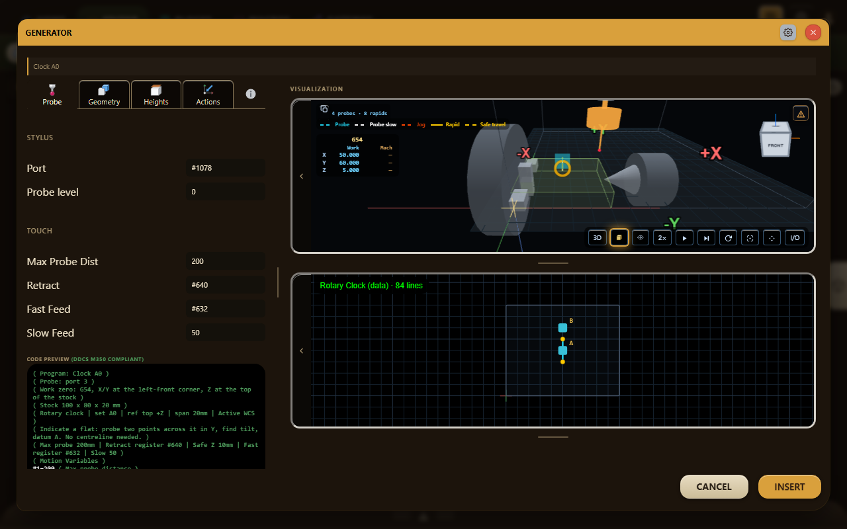Restart the simulation with reload icon

[x=728, y=237]
